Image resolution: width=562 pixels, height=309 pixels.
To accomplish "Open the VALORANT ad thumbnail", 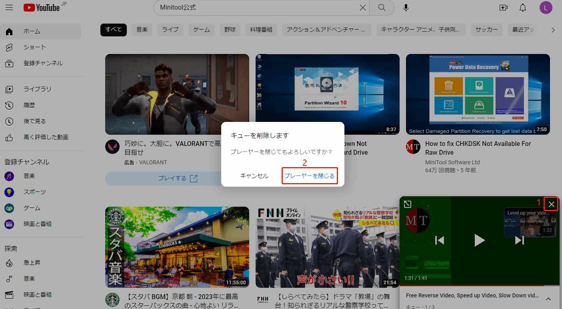I will [x=177, y=94].
